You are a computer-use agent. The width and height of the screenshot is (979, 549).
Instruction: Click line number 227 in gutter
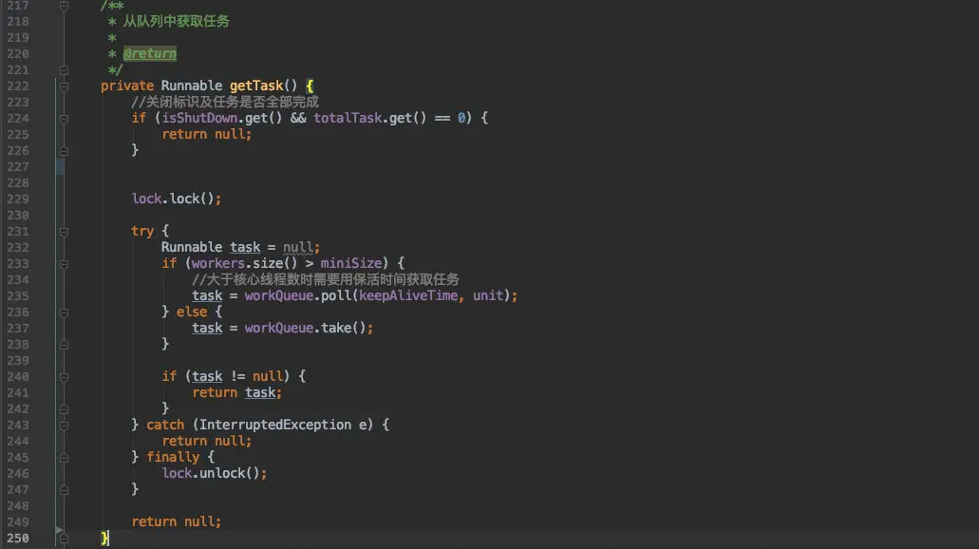coord(17,167)
